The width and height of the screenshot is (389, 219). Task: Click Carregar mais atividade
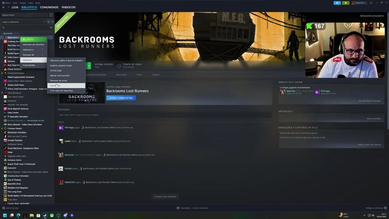165,196
